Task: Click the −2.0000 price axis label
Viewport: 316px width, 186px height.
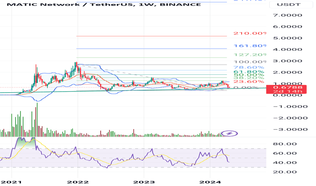Action: click(290, 118)
